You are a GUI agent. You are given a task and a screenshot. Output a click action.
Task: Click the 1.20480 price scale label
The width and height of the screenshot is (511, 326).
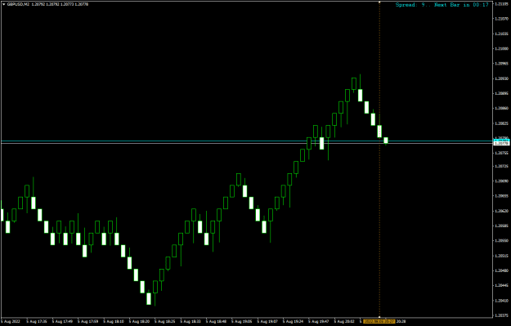coord(501,270)
